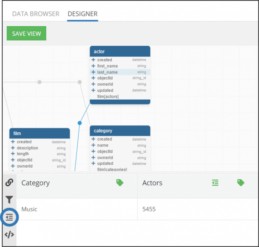Screen dimensions: 259x247
Task: Add actor last_name column via plus
Action: pos(93,72)
